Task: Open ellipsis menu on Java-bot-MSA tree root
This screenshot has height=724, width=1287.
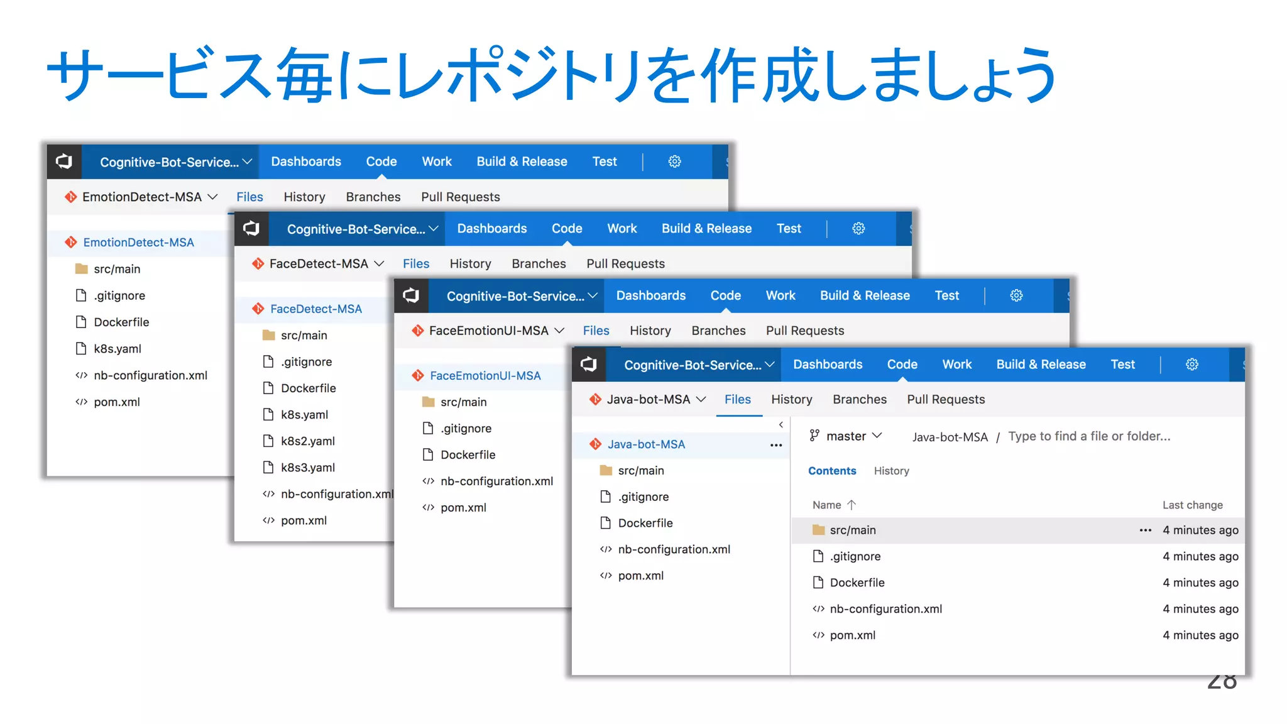Action: tap(776, 445)
